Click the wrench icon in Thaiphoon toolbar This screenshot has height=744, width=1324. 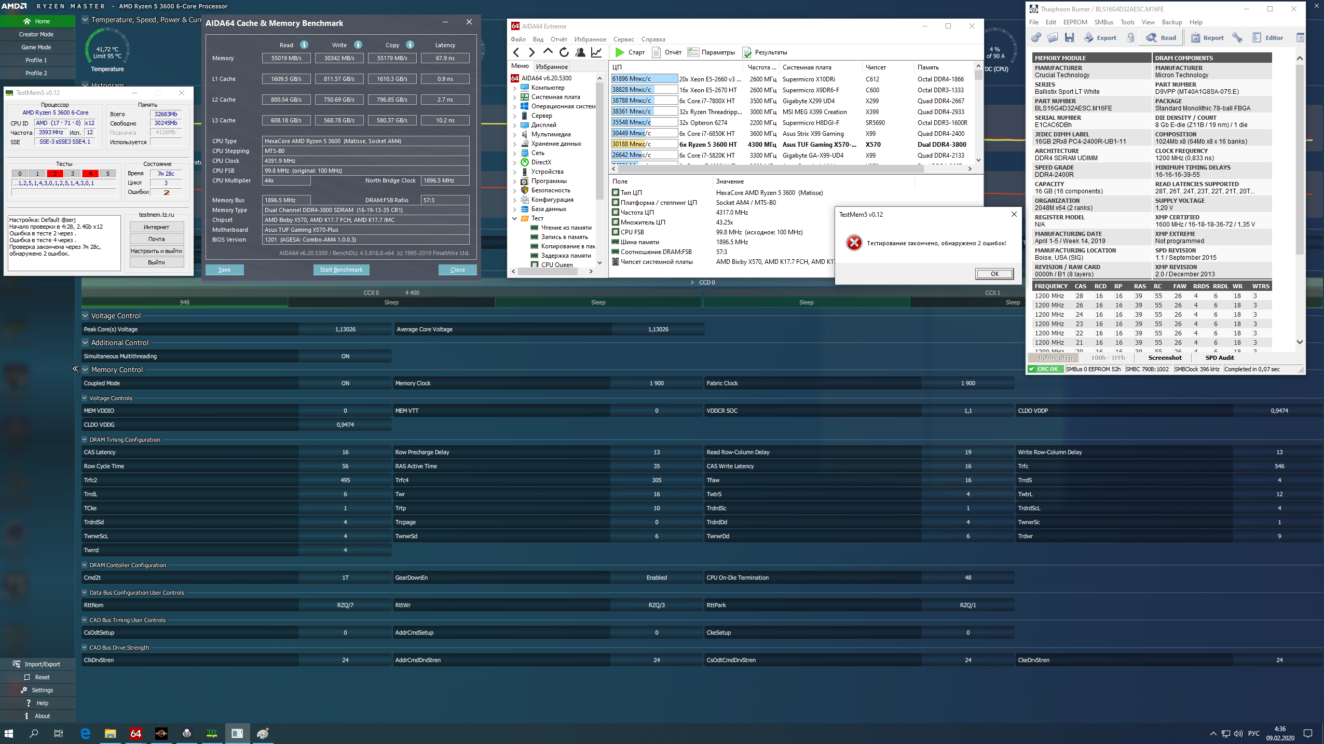tap(1237, 37)
